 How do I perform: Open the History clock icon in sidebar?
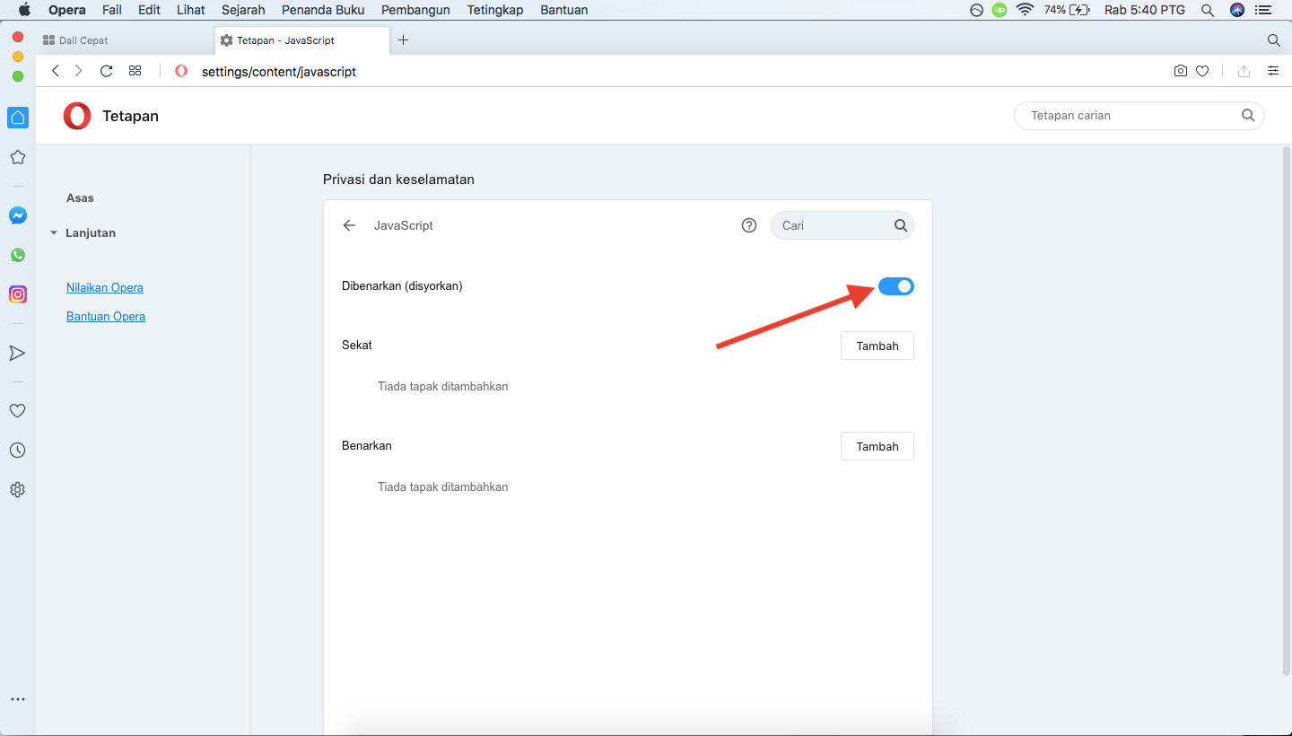click(17, 451)
